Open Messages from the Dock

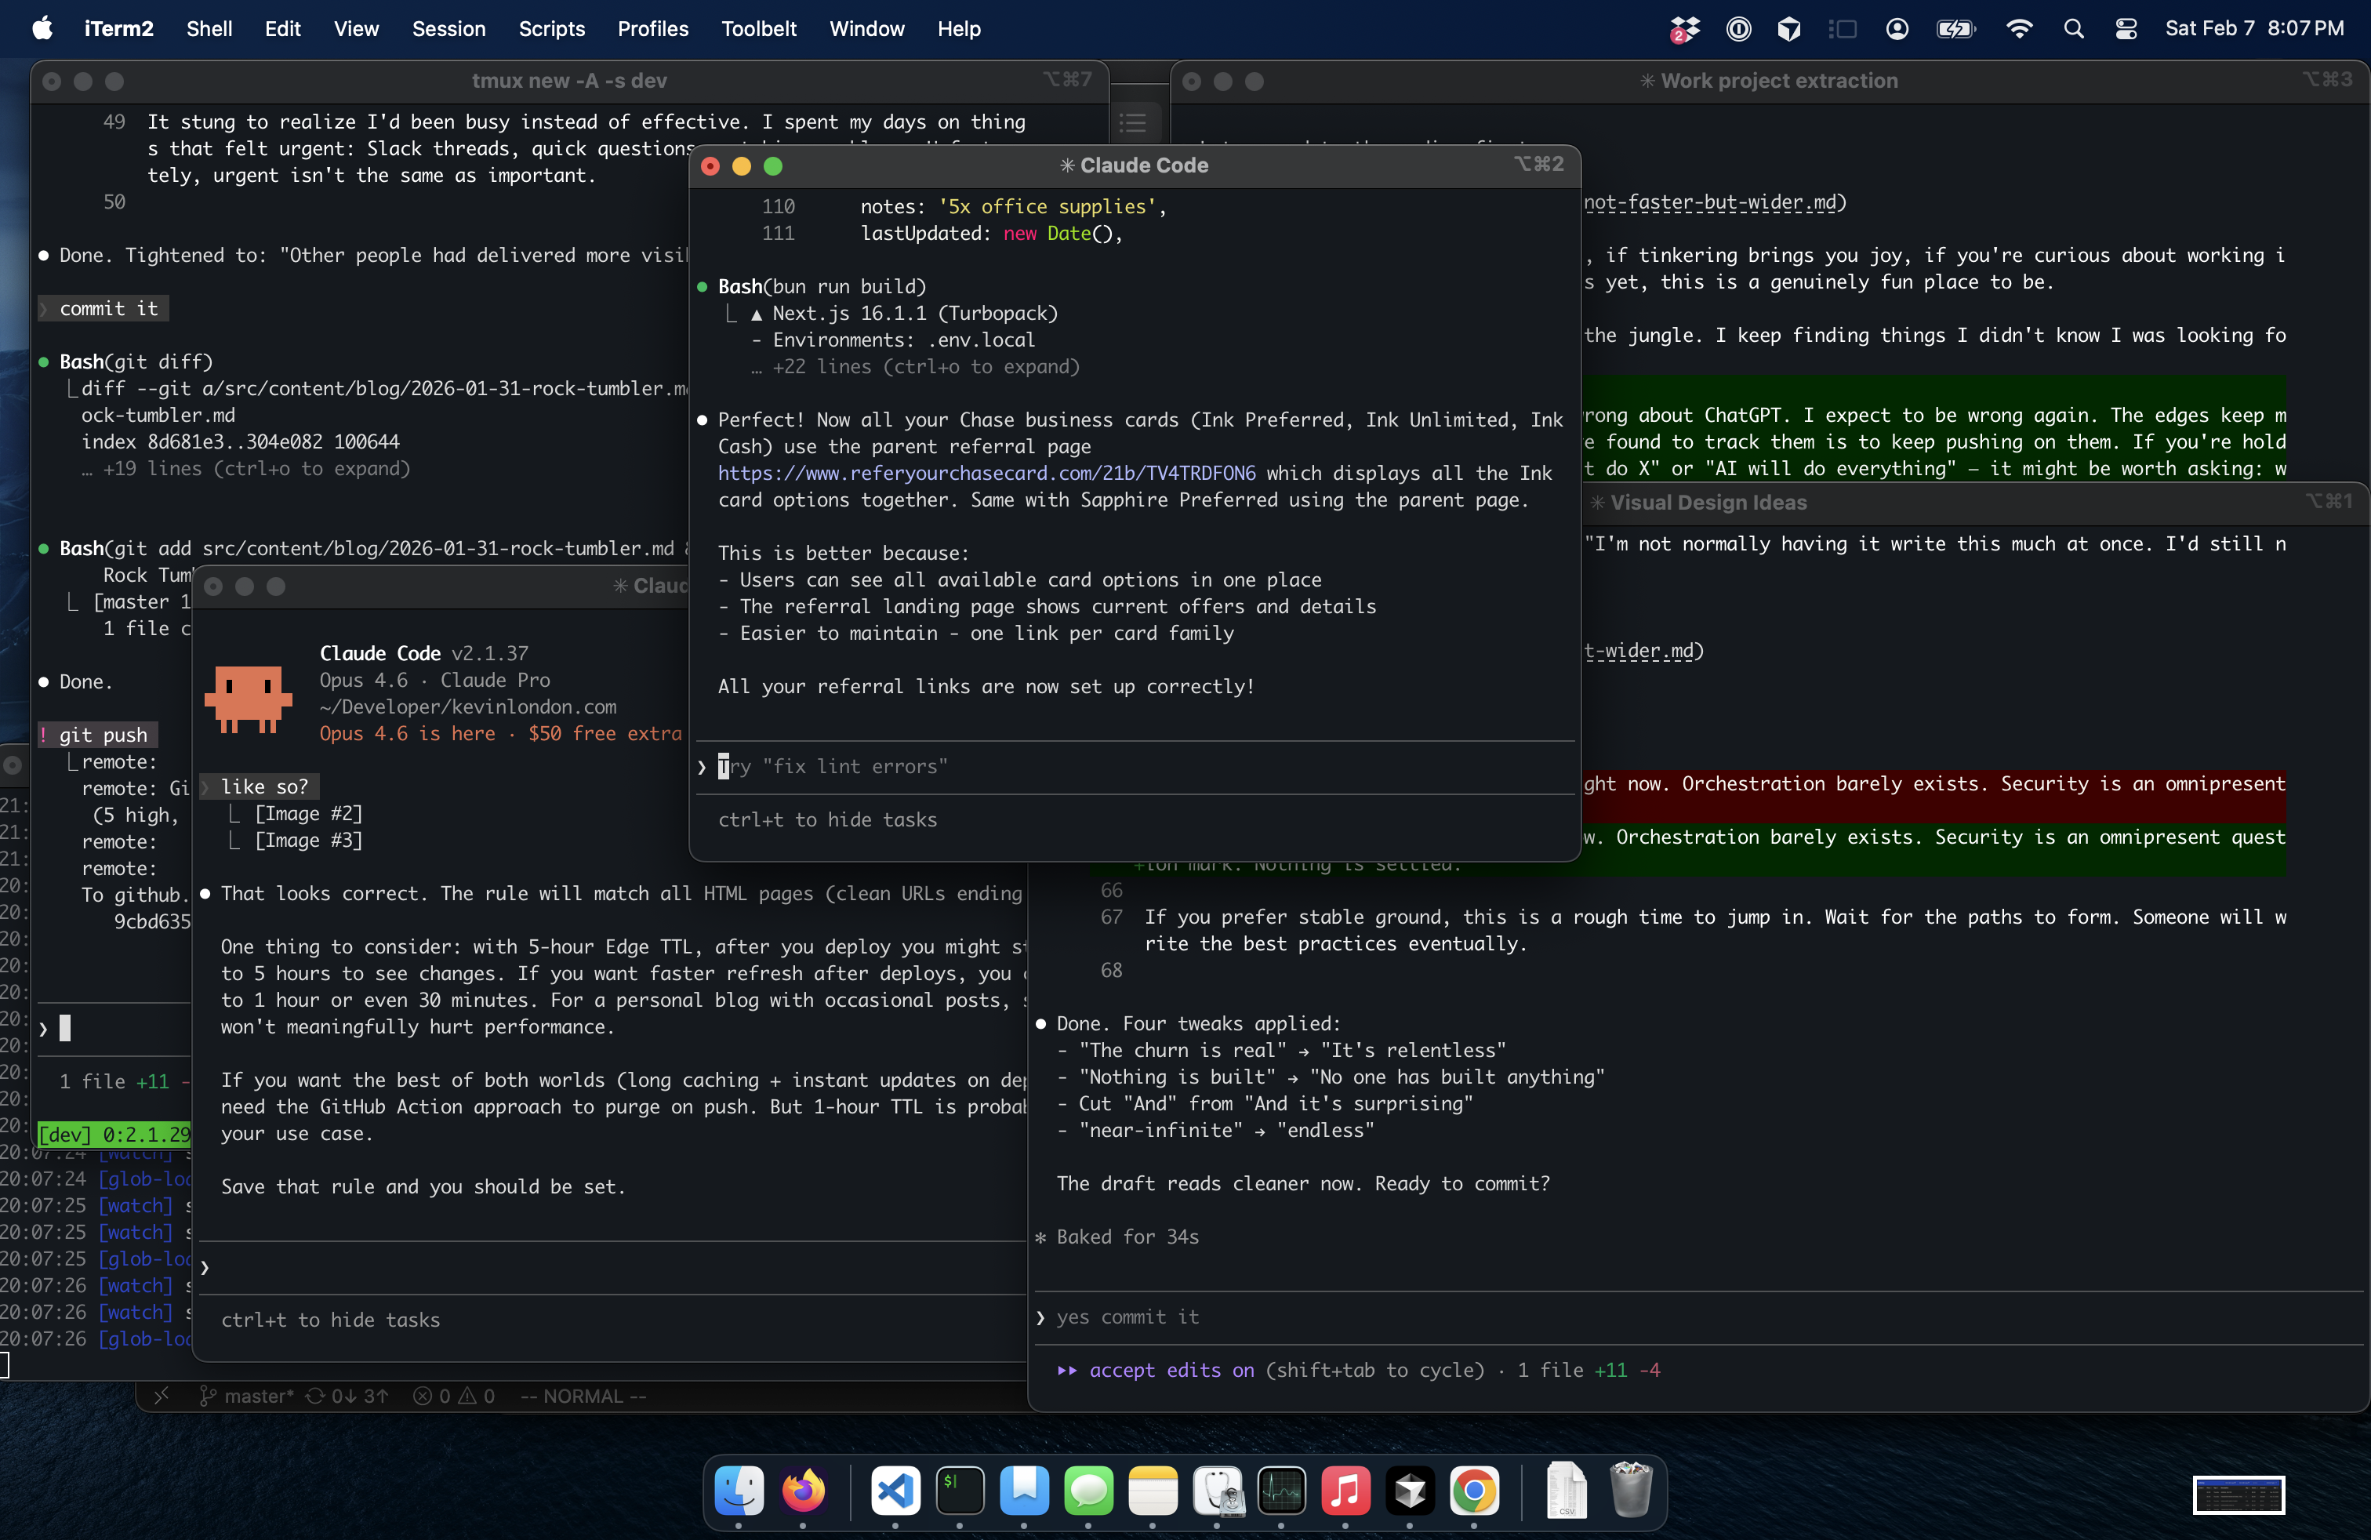(x=1089, y=1492)
